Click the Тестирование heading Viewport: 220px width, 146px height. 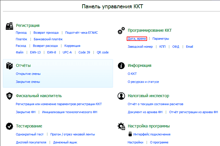click(x=29, y=126)
